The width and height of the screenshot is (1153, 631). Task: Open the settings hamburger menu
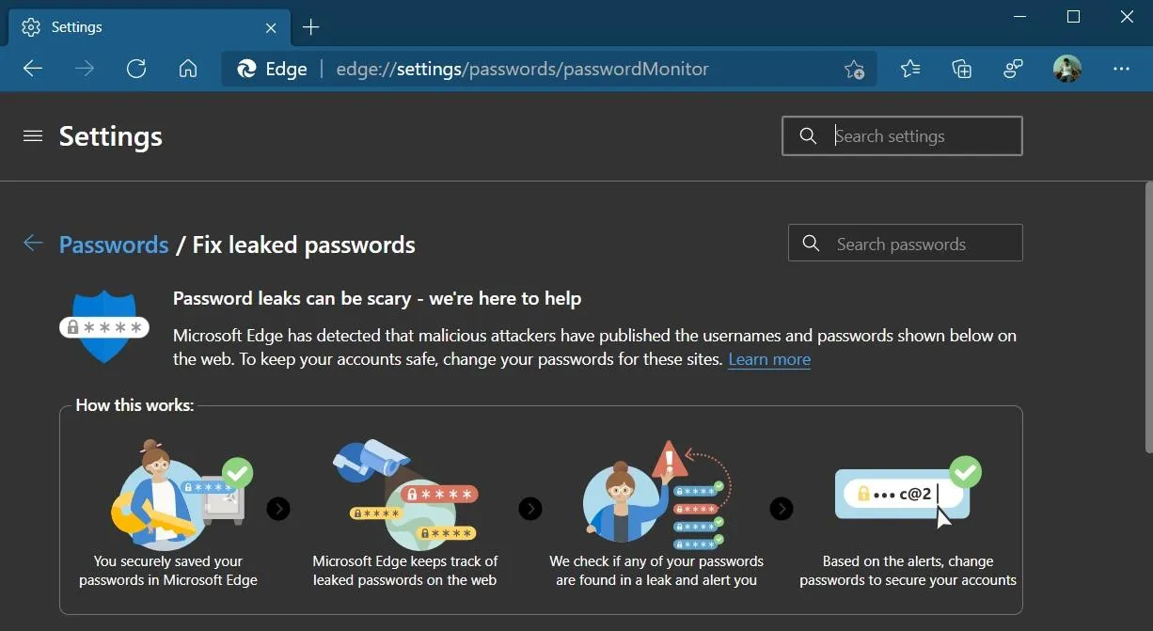pyautogui.click(x=33, y=135)
